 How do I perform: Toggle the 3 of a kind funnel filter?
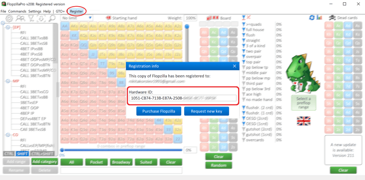244,46
